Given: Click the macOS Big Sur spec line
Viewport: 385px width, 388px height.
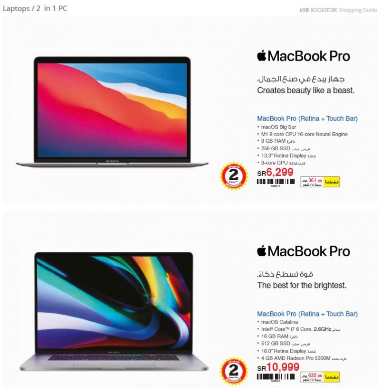Looking at the screenshot, I should [278, 127].
